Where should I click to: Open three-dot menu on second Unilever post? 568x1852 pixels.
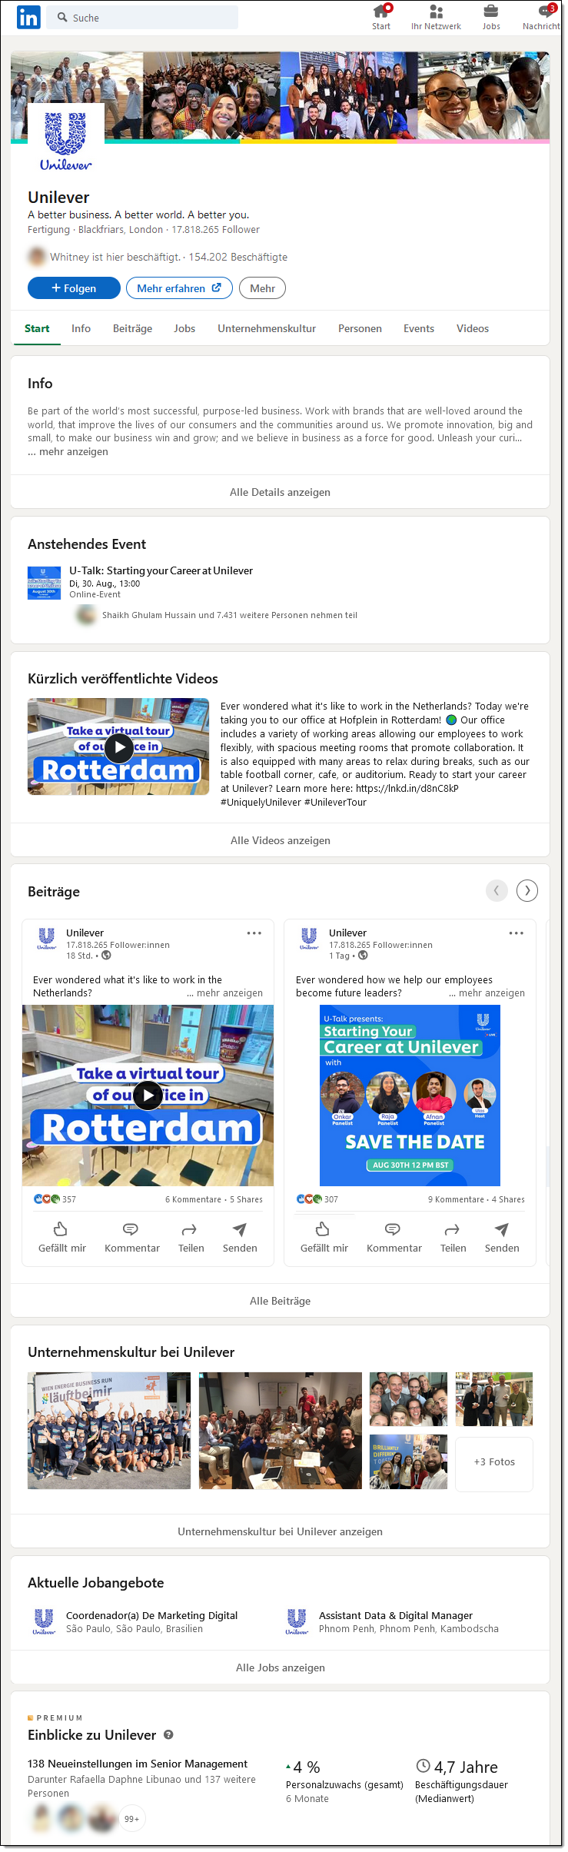pos(517,933)
